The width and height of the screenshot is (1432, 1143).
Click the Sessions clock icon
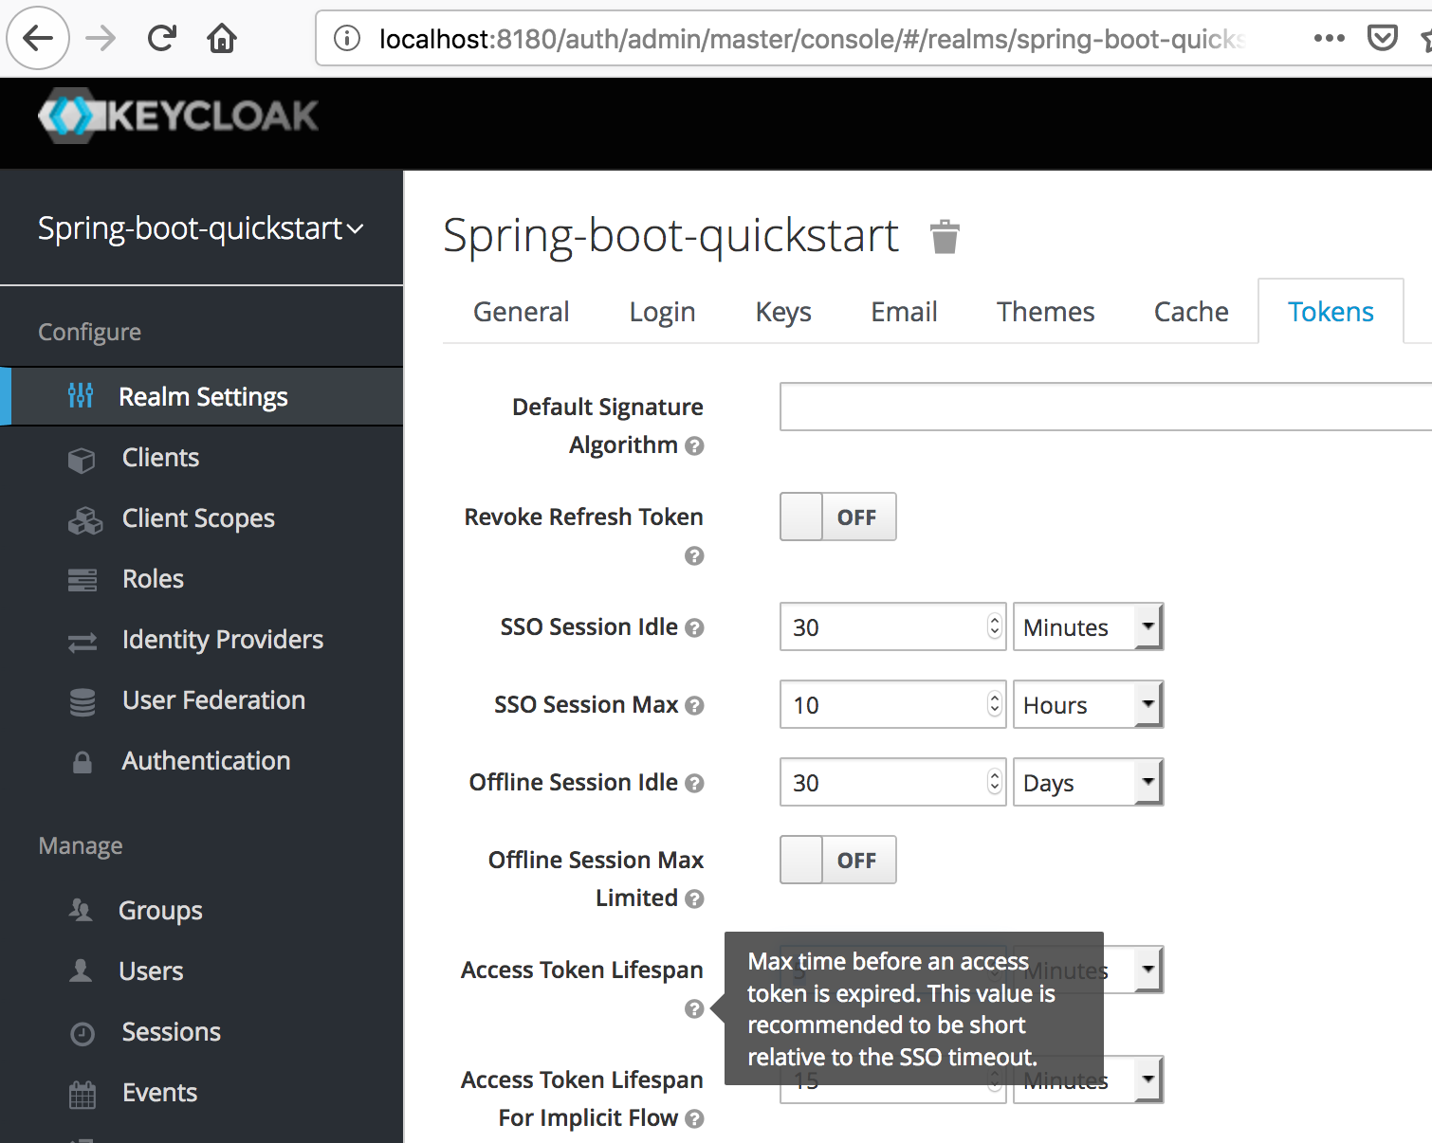click(83, 1033)
